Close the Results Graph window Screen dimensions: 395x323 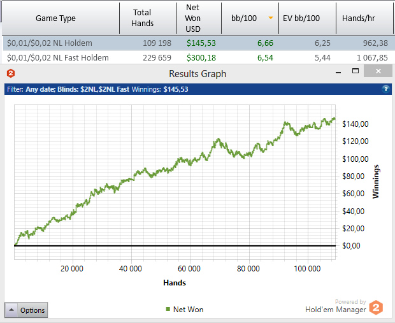(378, 71)
